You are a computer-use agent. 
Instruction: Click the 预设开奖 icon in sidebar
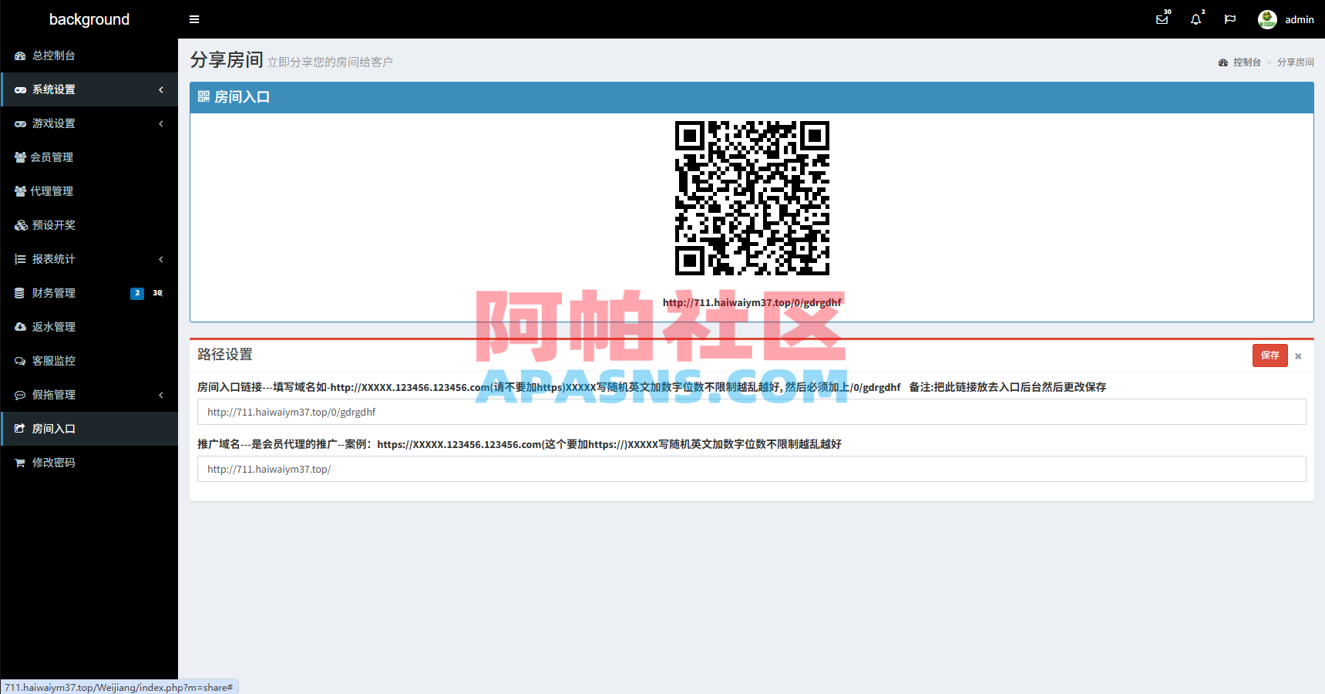point(21,225)
